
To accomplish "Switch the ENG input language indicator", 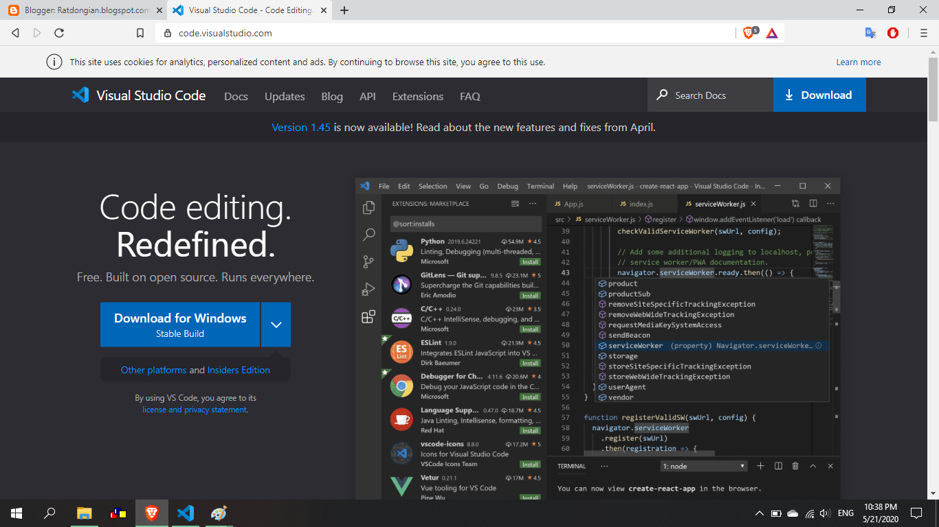I will 846,513.
